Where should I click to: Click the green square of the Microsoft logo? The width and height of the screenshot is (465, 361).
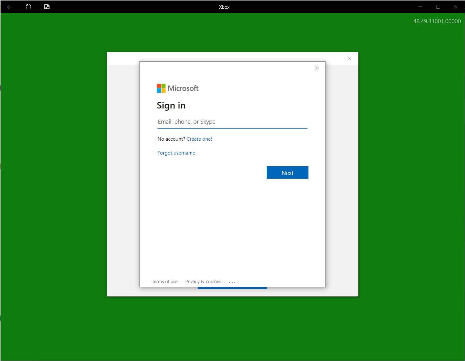(164, 86)
